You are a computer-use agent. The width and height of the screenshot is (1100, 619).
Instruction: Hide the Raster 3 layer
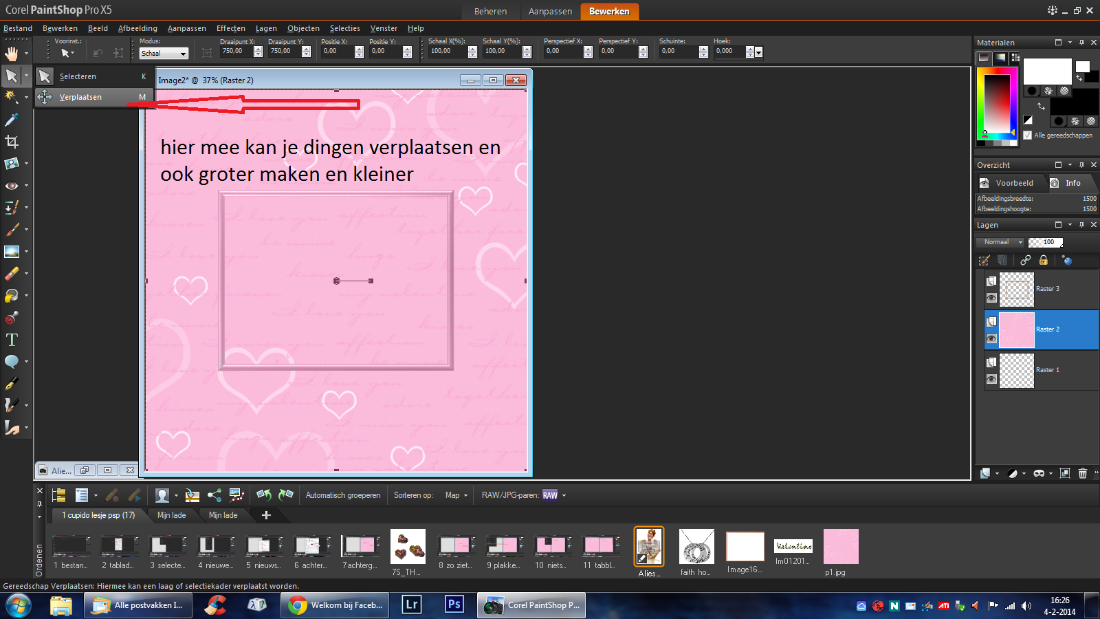[x=991, y=298]
